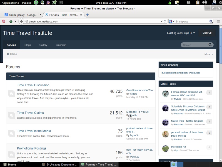
Task: Open the Time Travel Claims forum link
Action: (x=30, y=113)
